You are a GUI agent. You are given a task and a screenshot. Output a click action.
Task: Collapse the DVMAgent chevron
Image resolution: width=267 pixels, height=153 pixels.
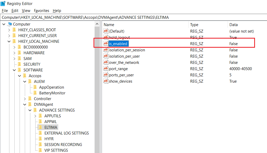point(25,105)
